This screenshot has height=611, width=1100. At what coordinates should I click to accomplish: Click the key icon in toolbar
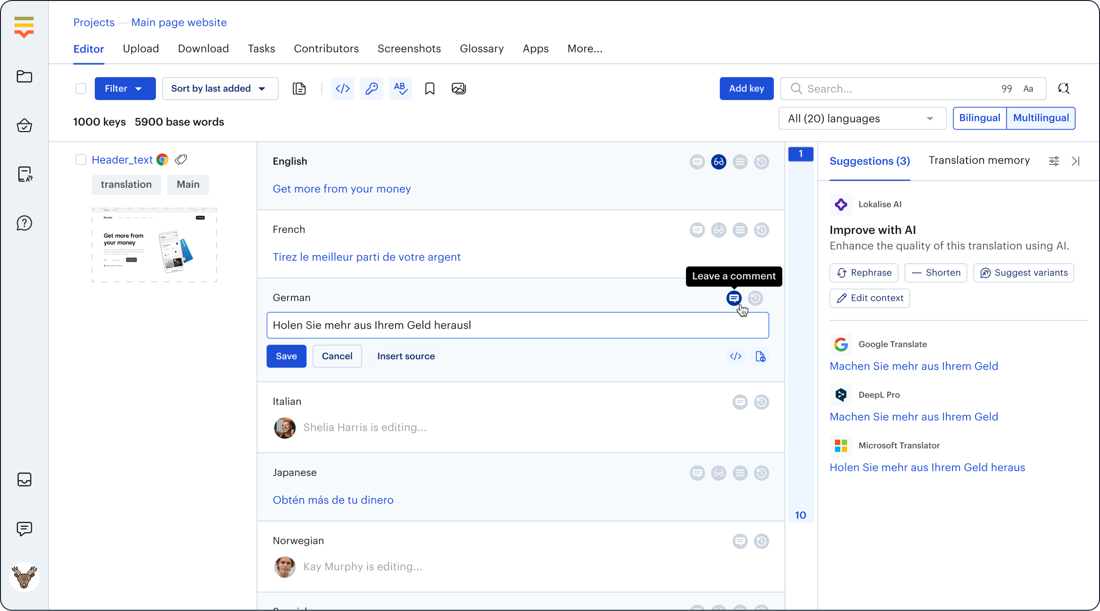click(x=372, y=88)
